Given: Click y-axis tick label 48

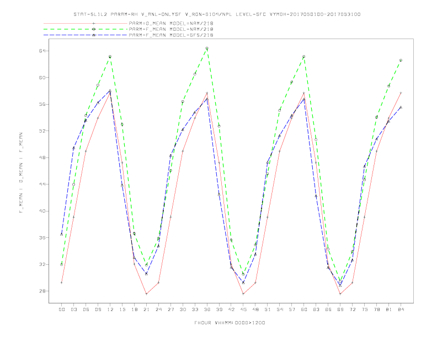Looking at the screenshot, I should 42,157.
